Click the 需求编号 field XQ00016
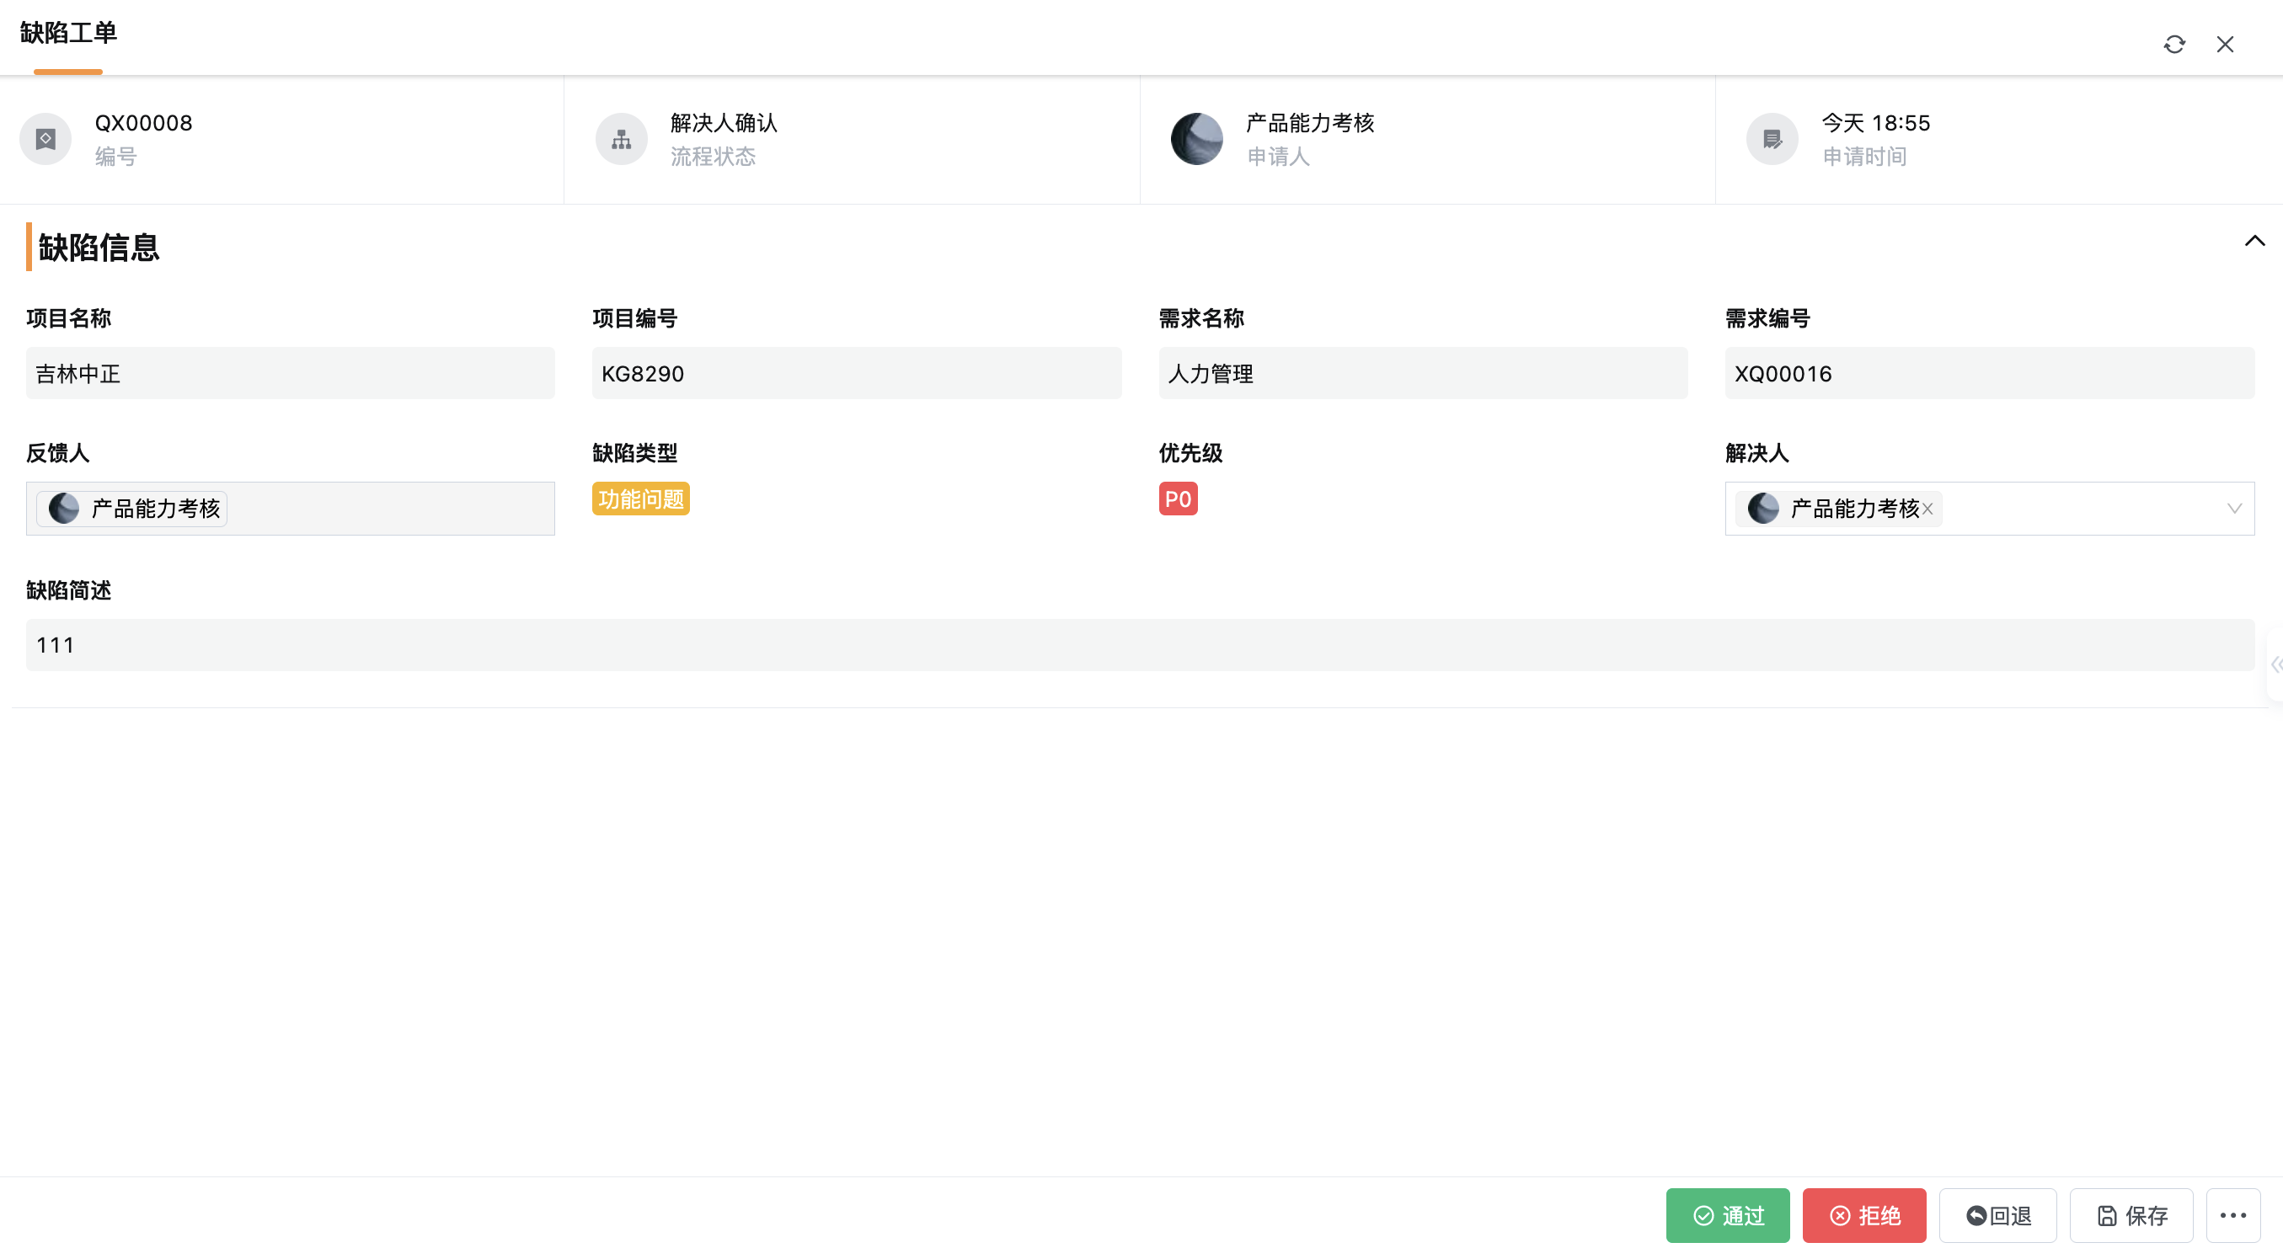 [x=1990, y=374]
